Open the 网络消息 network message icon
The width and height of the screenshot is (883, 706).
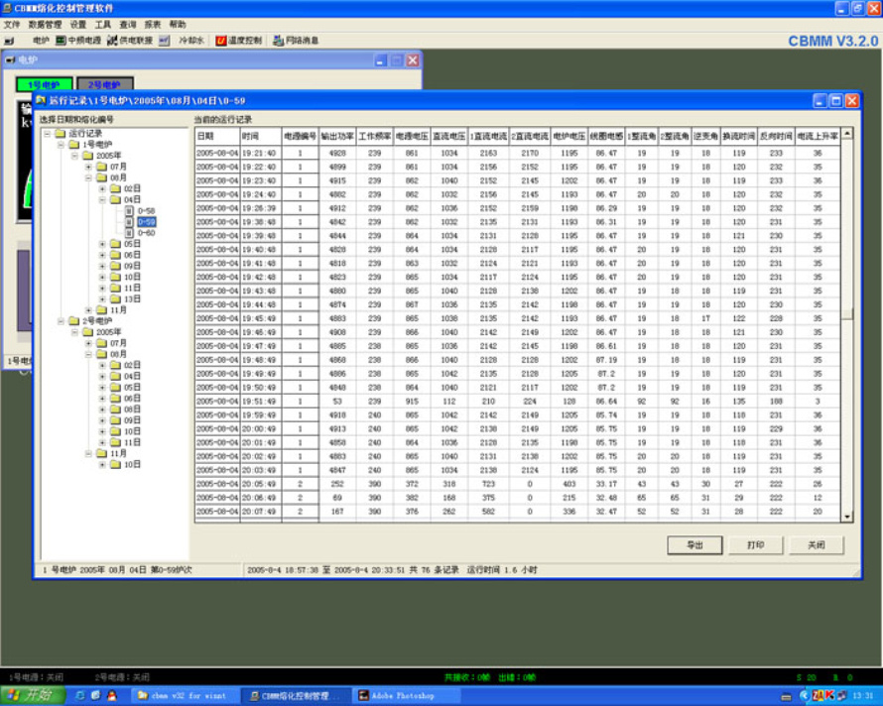(278, 41)
